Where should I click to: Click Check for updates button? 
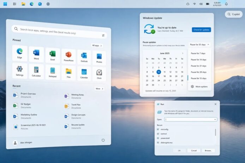[x=202, y=30]
